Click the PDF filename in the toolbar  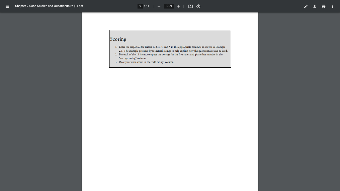coord(49,6)
